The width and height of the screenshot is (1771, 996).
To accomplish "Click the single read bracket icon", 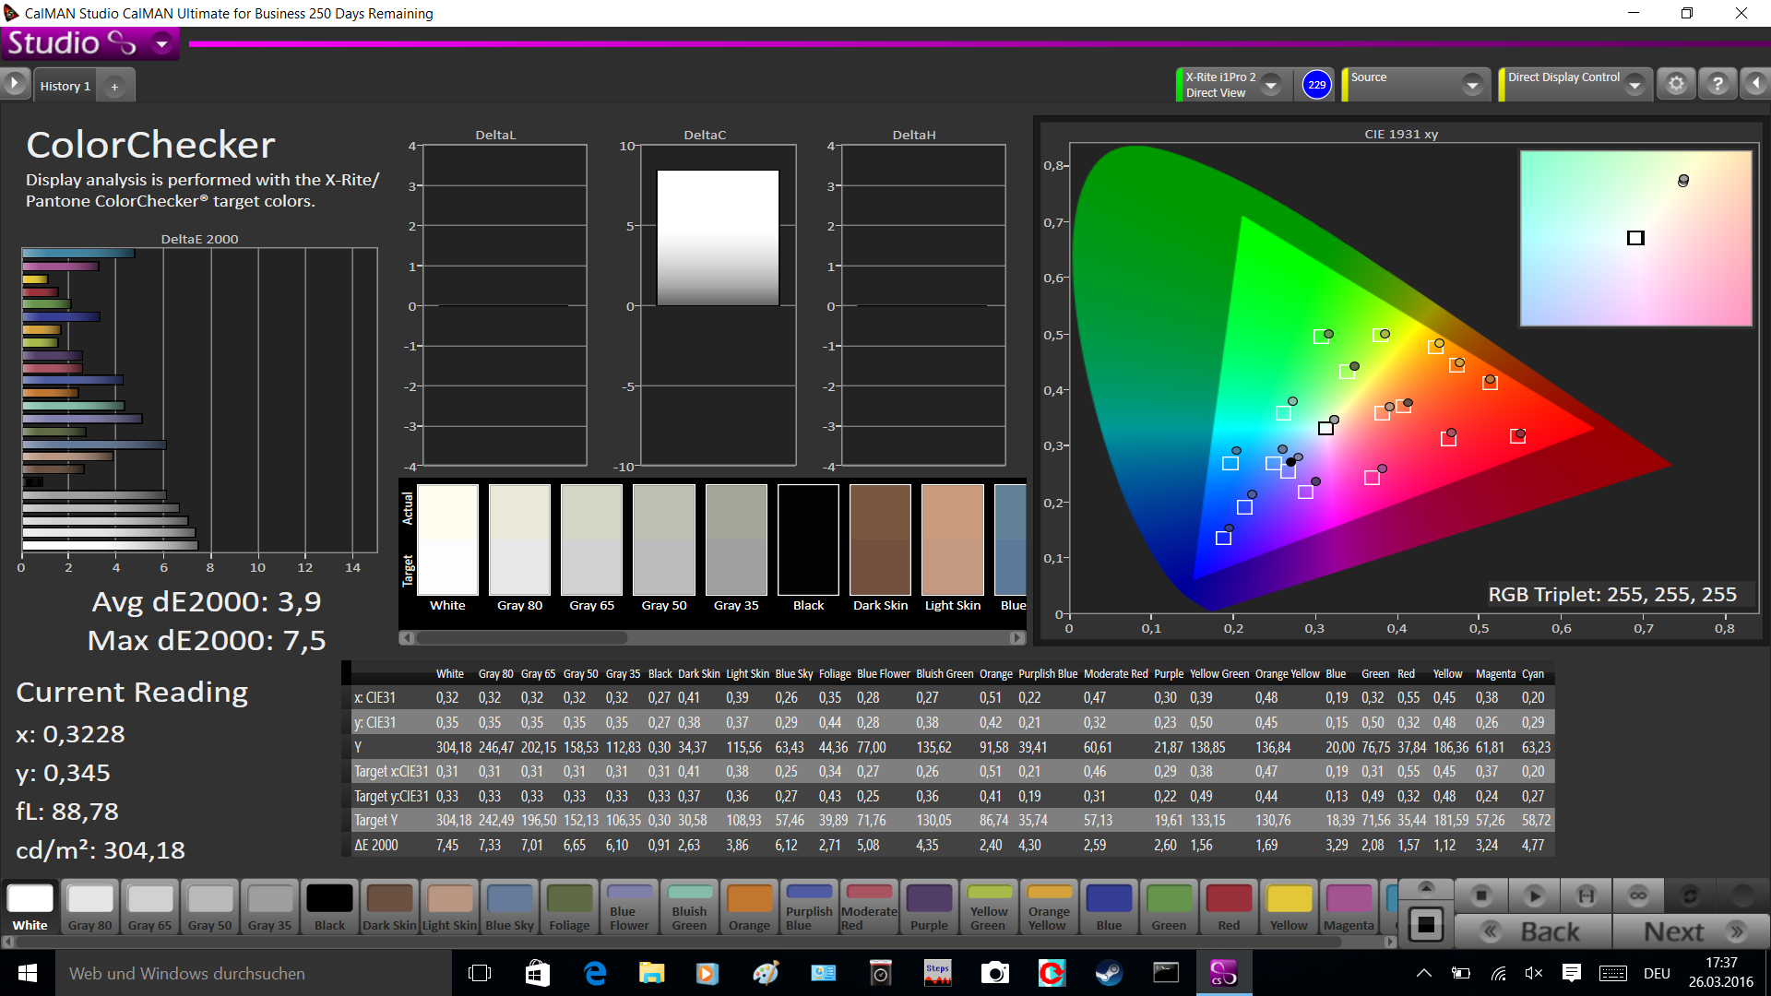I will click(x=1586, y=895).
